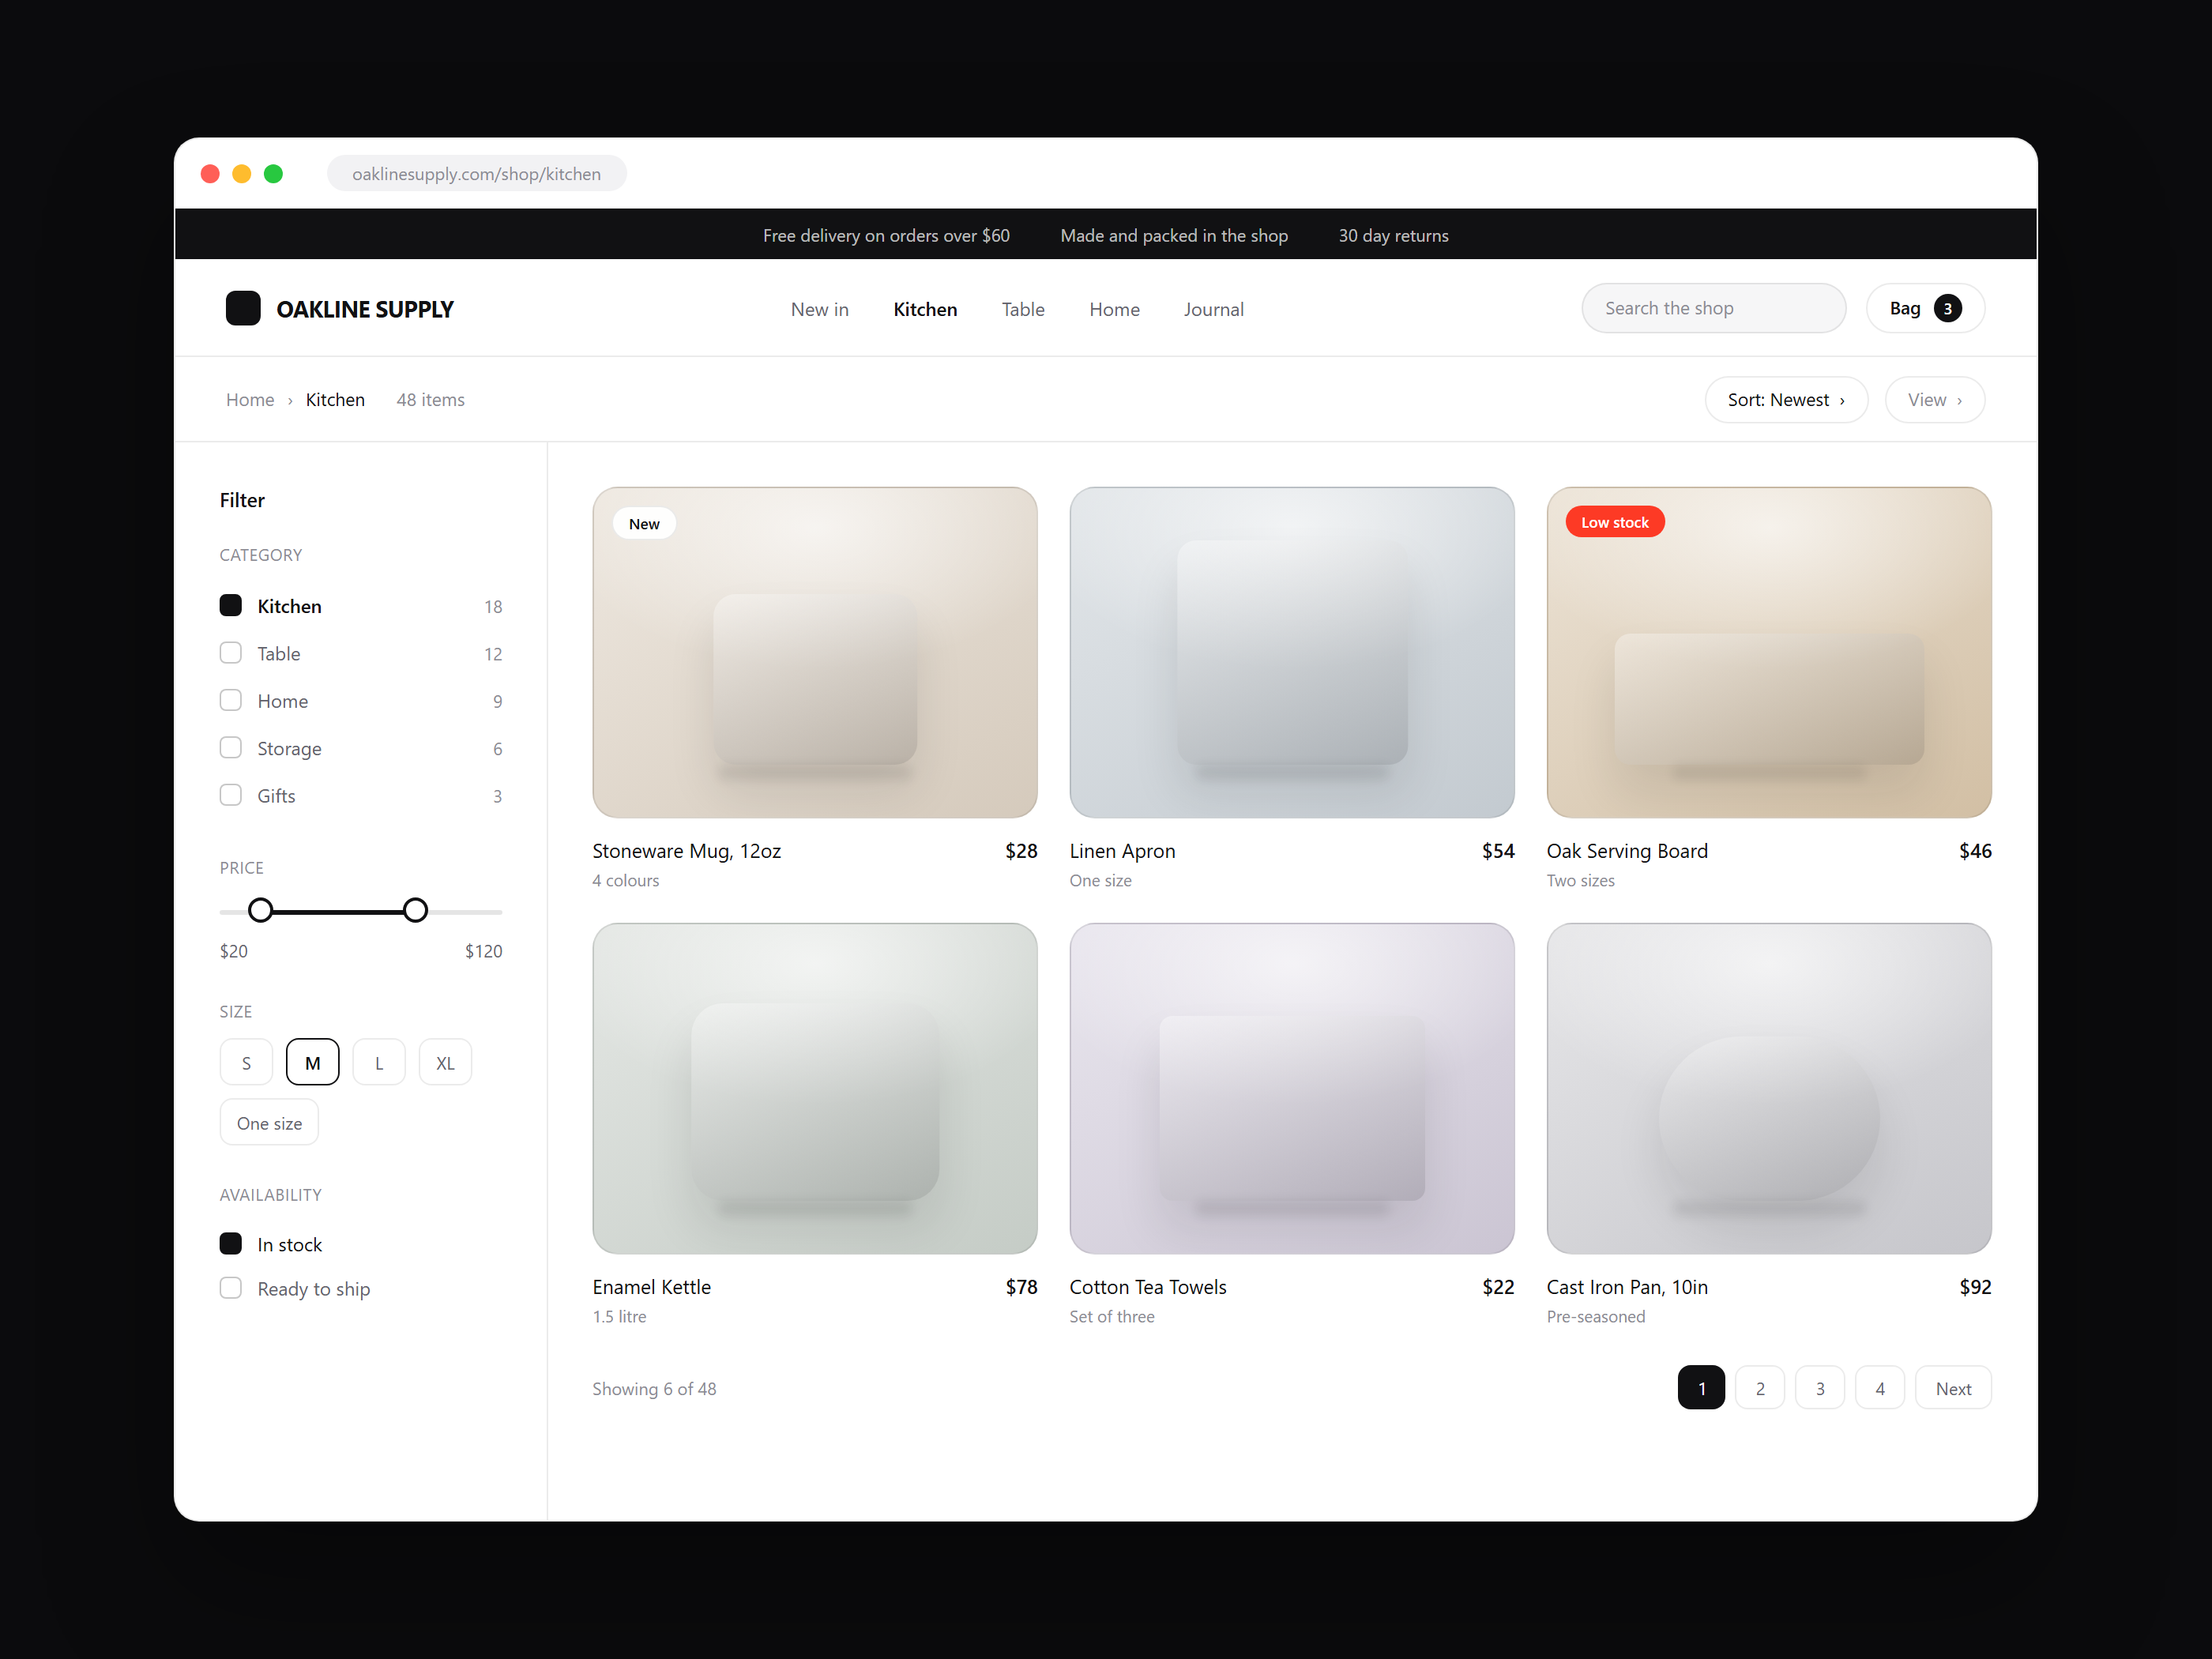
Task: Toggle the In stock availability checkbox
Action: [x=231, y=1243]
